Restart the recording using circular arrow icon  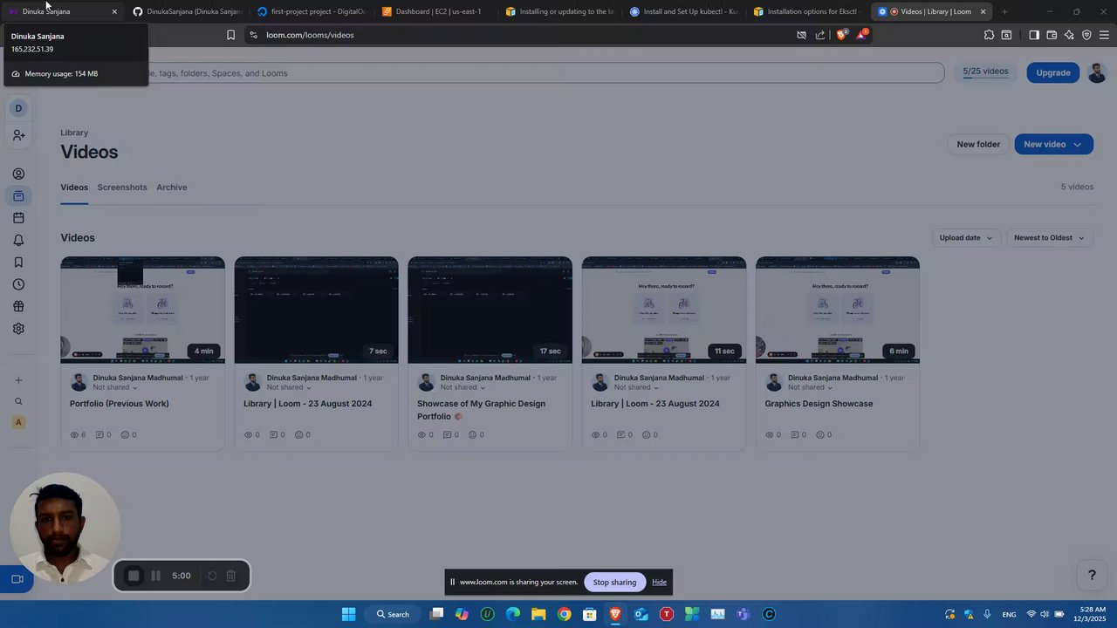pyautogui.click(x=211, y=576)
